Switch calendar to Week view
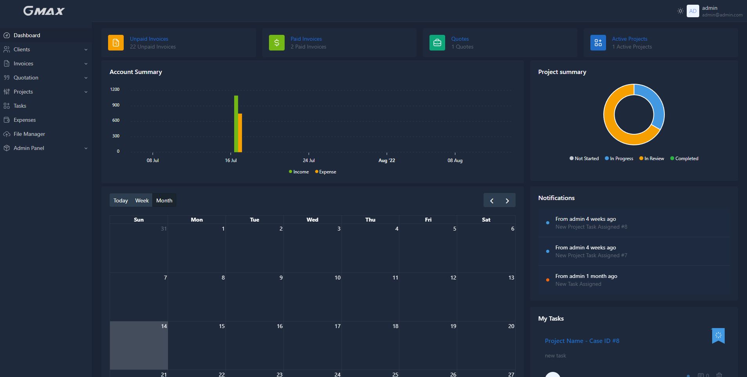Image resolution: width=747 pixels, height=377 pixels. click(142, 200)
